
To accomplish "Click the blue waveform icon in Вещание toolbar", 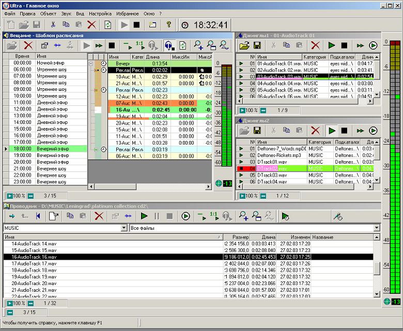I will 57,46.
